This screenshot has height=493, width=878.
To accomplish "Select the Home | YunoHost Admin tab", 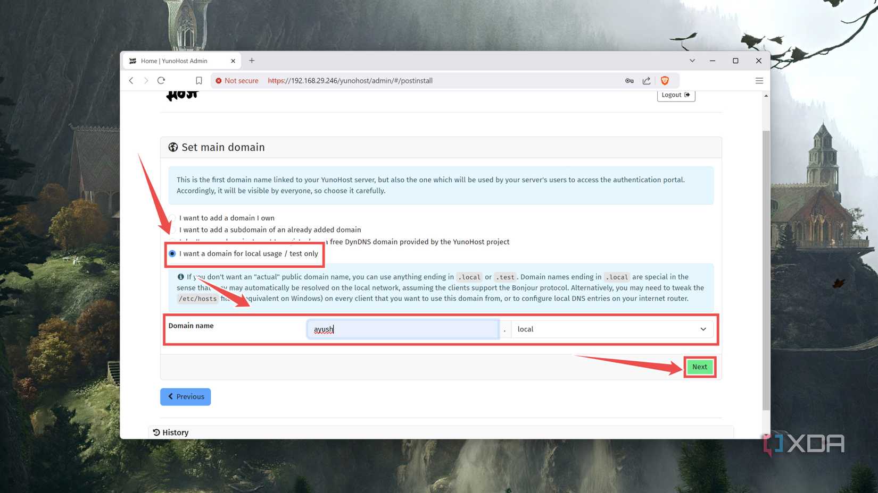I will point(181,61).
